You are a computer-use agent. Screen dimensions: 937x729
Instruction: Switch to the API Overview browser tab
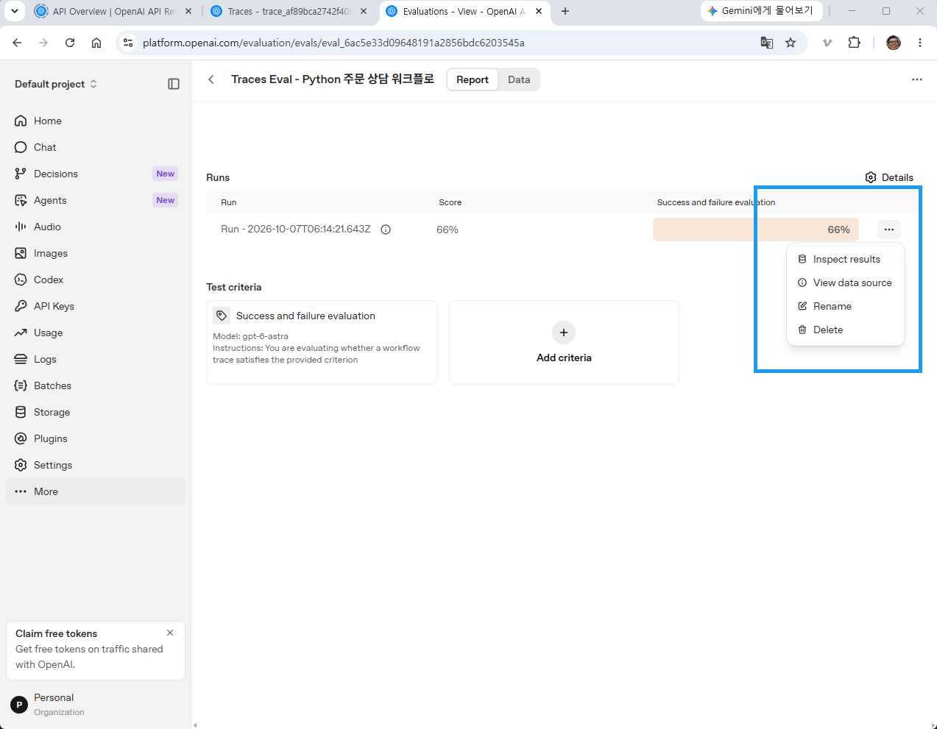[x=114, y=12]
